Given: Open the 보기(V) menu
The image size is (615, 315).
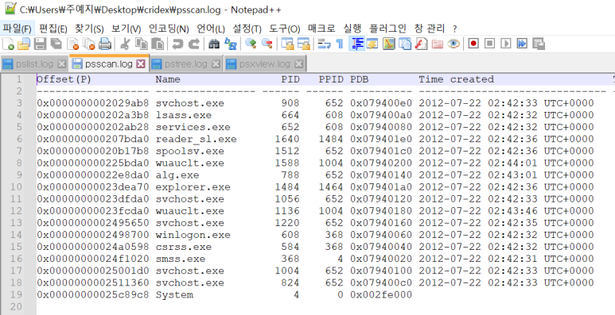Looking at the screenshot, I should pyautogui.click(x=126, y=29).
